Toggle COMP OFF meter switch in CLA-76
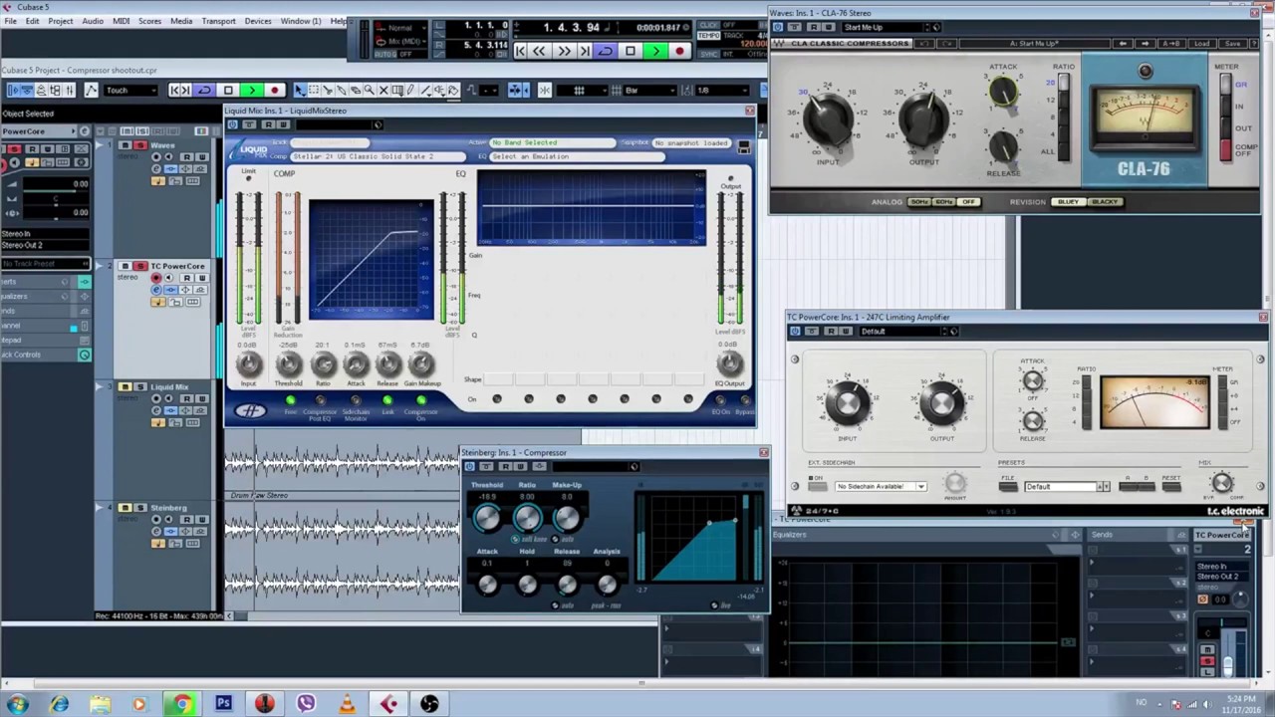Viewport: 1275px width, 717px height. [x=1227, y=149]
